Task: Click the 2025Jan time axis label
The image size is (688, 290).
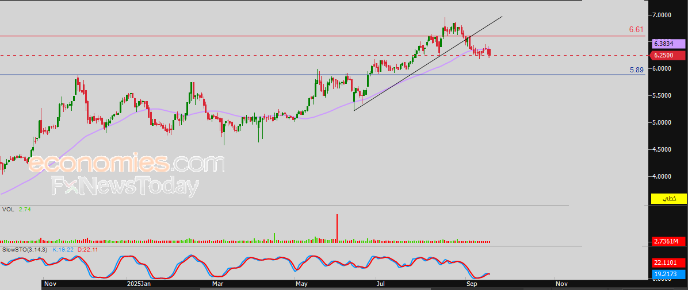Action: point(139,285)
